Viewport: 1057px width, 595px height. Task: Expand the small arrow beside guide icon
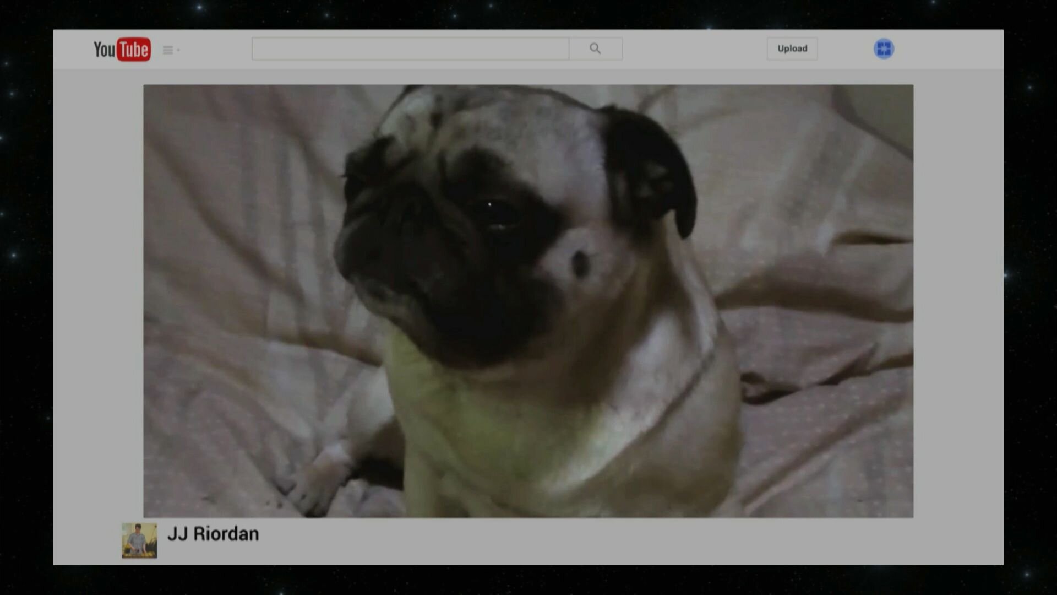(x=178, y=50)
